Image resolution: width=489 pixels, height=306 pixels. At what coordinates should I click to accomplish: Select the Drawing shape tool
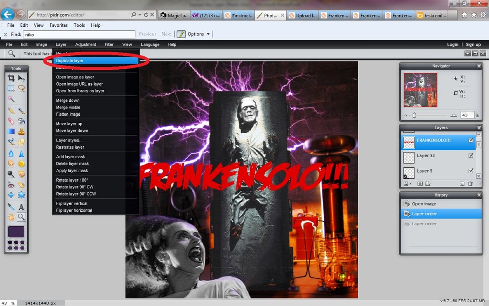click(21, 142)
